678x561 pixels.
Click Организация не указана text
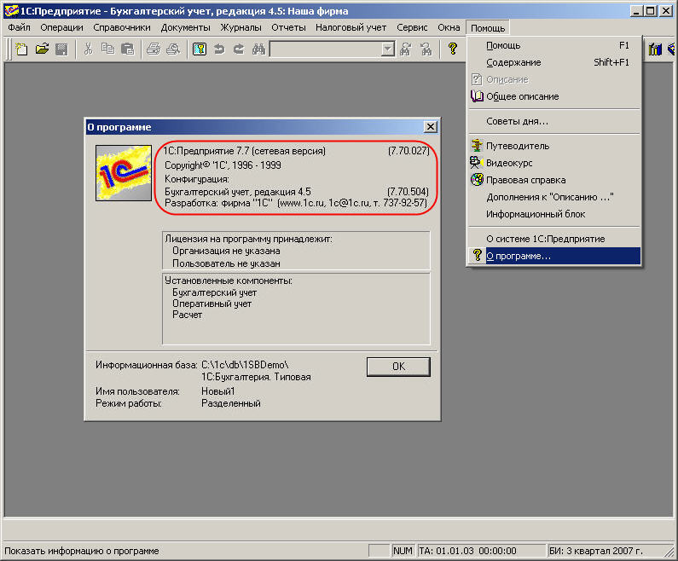click(x=226, y=251)
